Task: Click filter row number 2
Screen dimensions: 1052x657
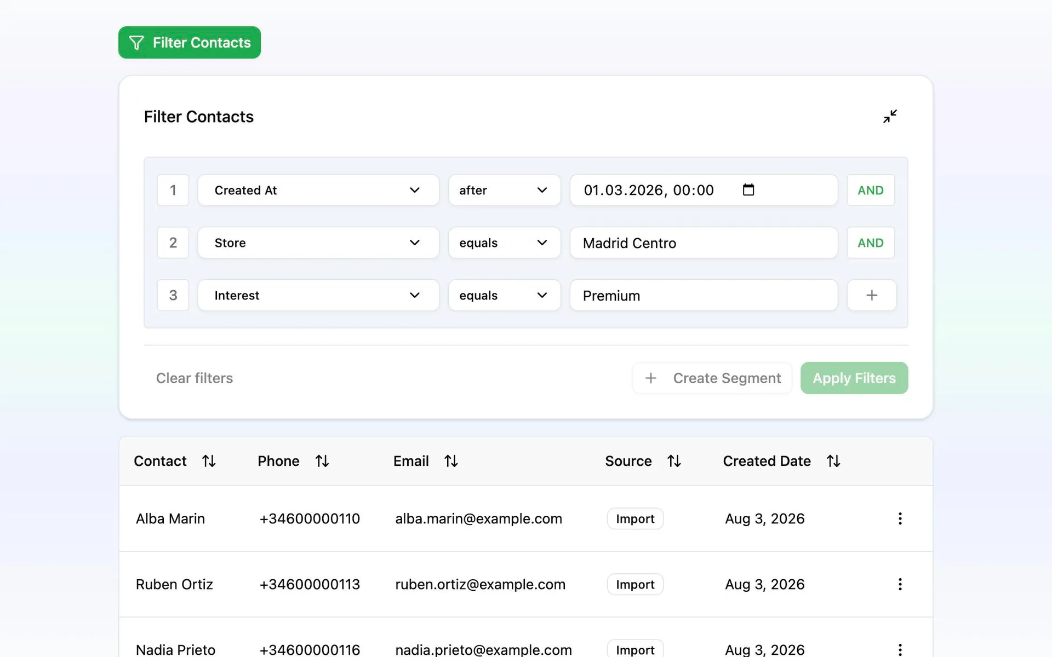Action: 173,243
